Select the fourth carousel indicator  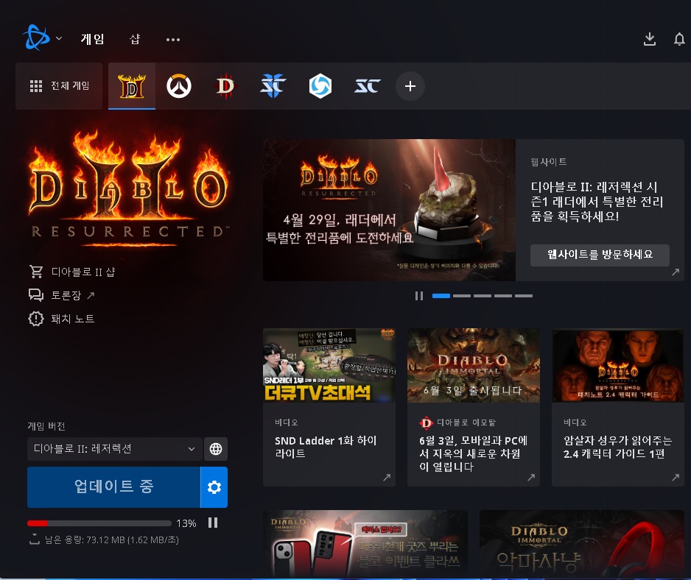point(503,296)
